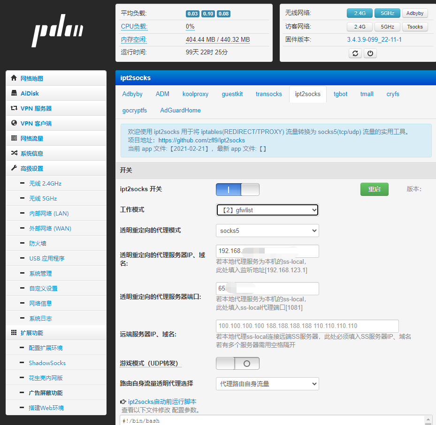The image size is (436, 425).
Task: Open 系统日志 menu item
Action: click(41, 318)
